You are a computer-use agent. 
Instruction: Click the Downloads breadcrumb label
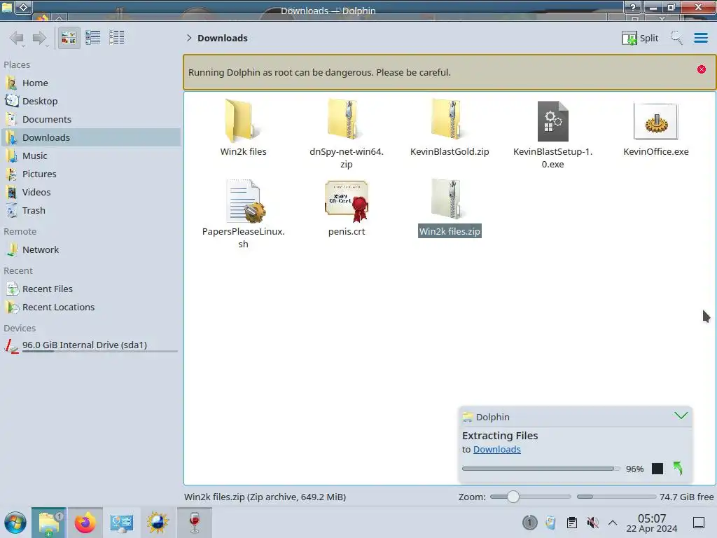coord(223,38)
